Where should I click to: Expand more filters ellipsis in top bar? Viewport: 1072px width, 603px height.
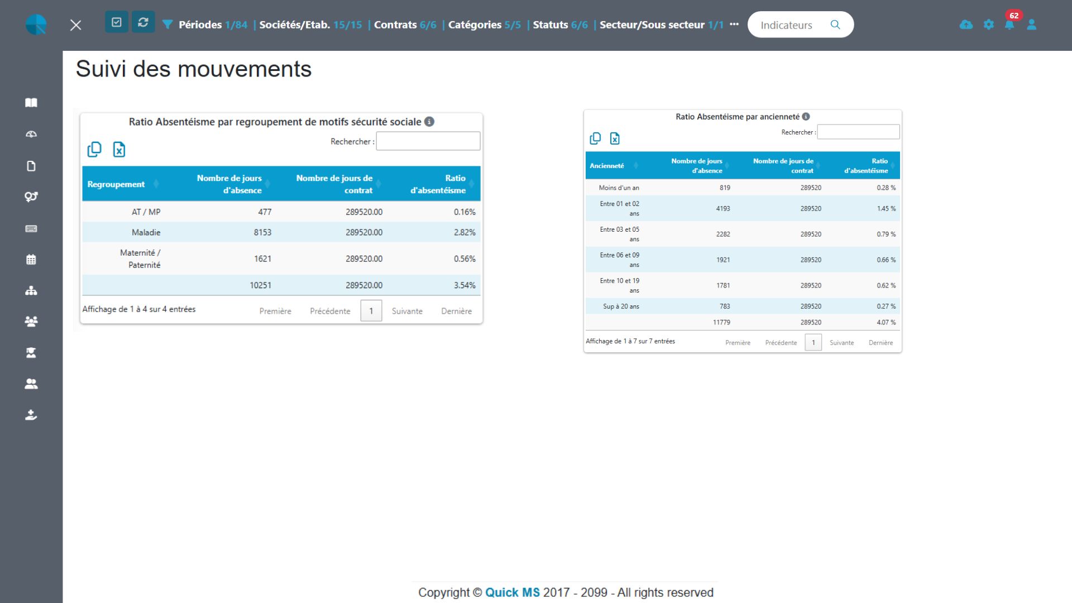click(734, 25)
